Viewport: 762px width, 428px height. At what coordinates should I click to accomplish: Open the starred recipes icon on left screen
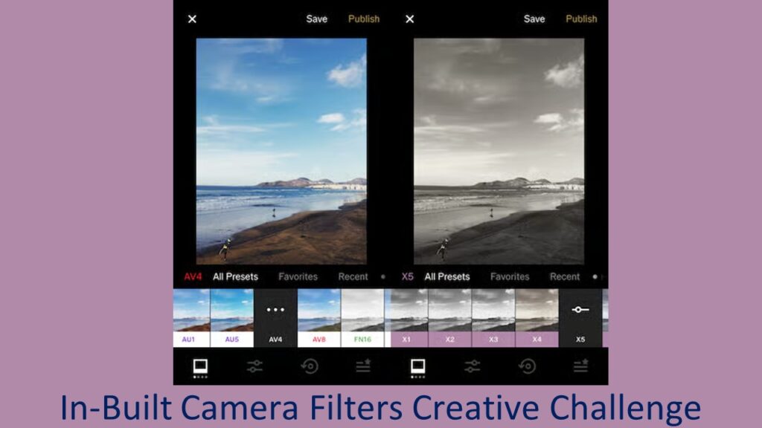[x=362, y=365]
